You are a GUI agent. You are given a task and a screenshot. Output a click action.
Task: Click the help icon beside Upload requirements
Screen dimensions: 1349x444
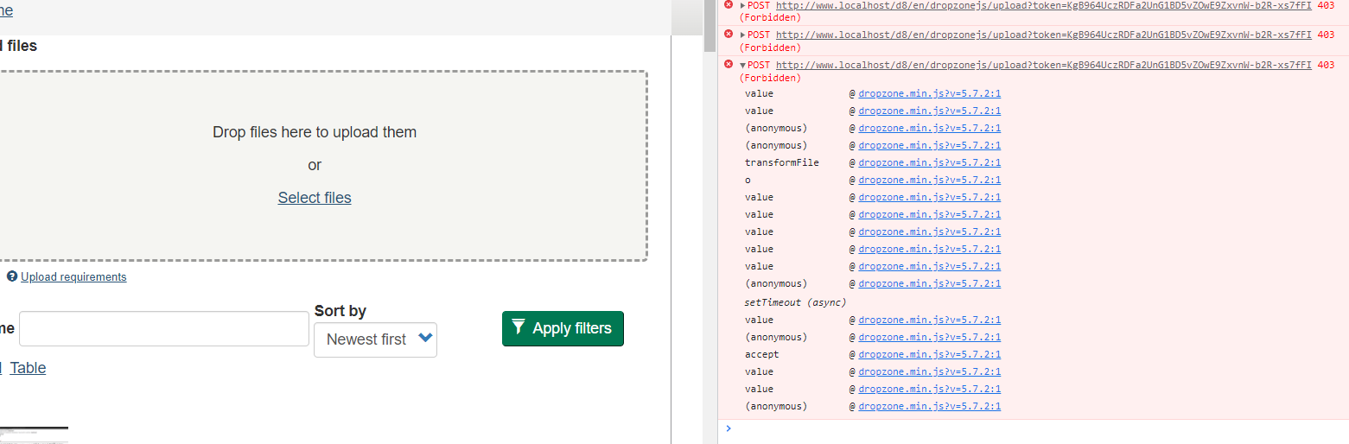pyautogui.click(x=12, y=276)
